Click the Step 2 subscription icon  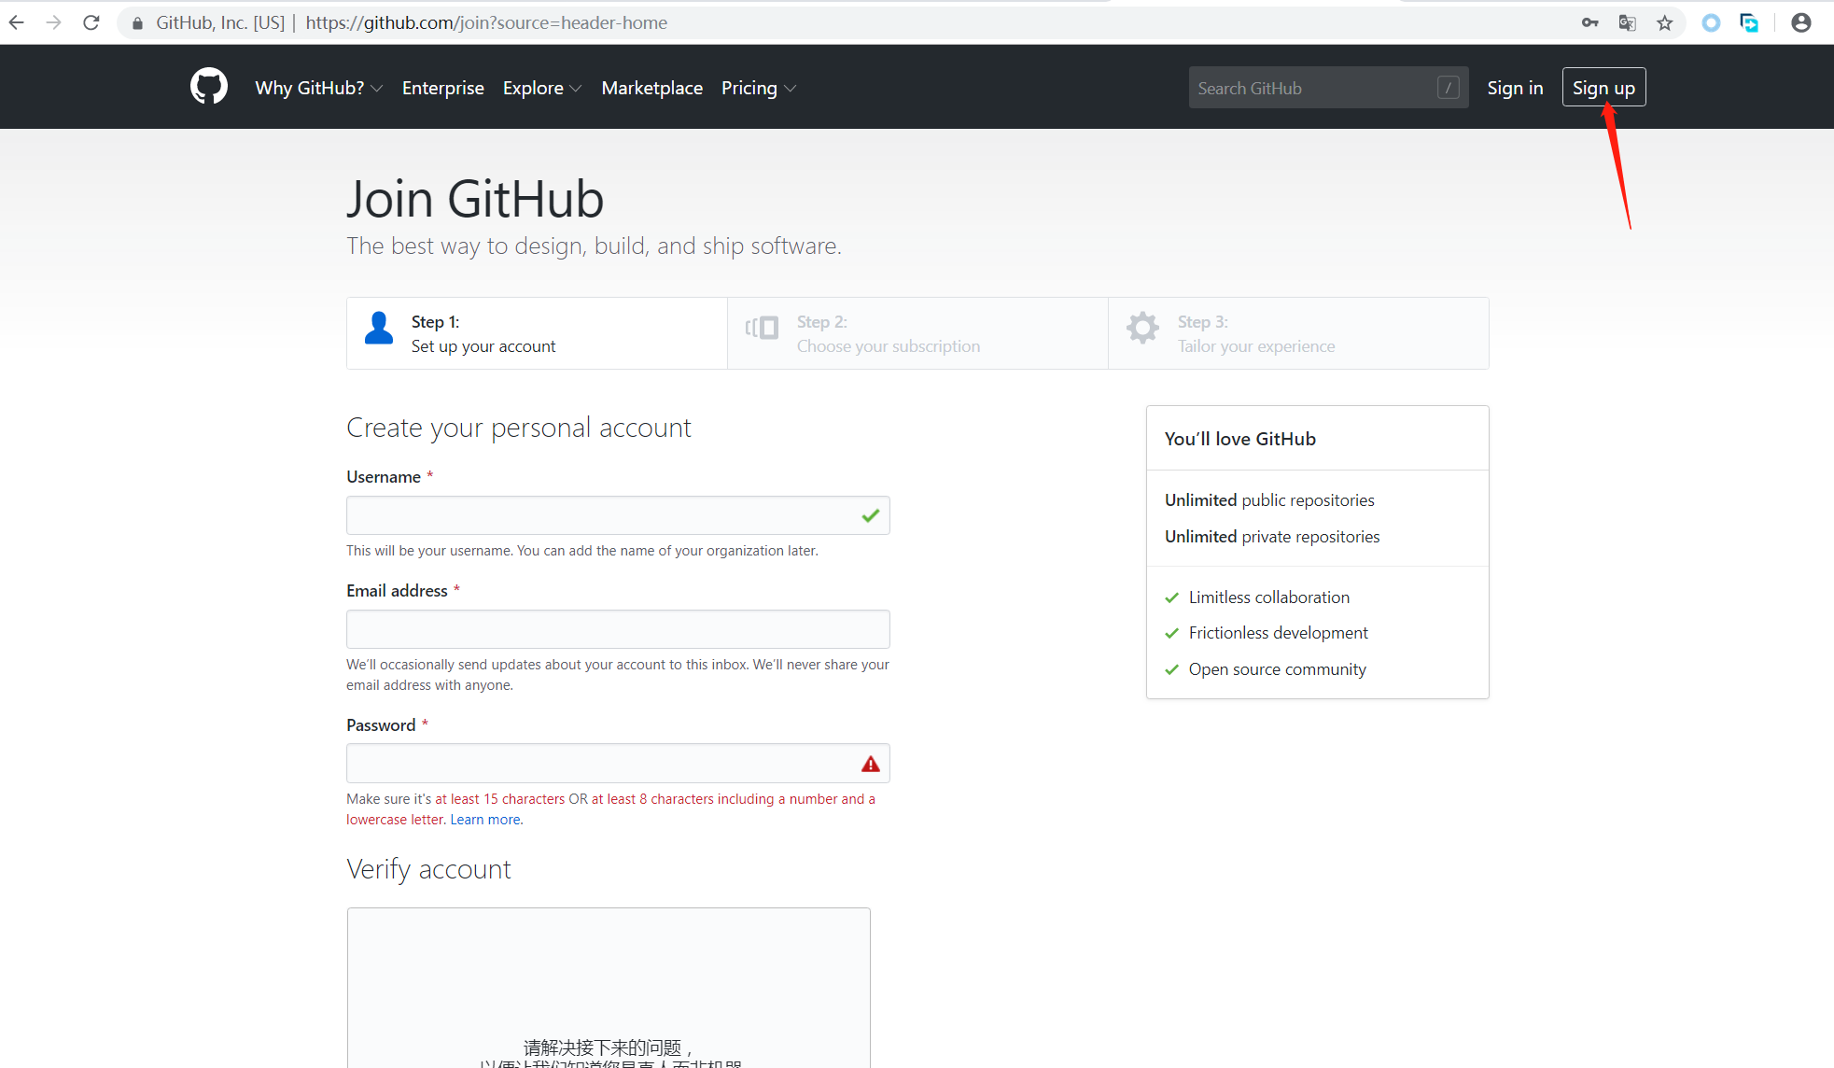762,328
